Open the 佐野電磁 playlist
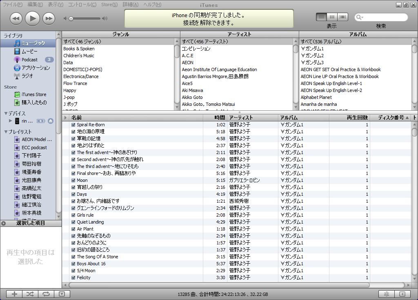The width and height of the screenshot is (418, 300). click(28, 197)
